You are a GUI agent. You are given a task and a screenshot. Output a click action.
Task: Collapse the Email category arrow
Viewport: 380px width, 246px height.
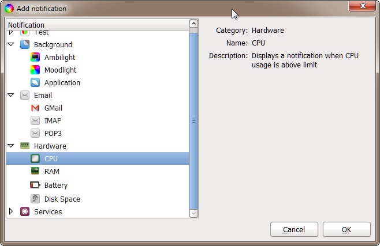11,95
